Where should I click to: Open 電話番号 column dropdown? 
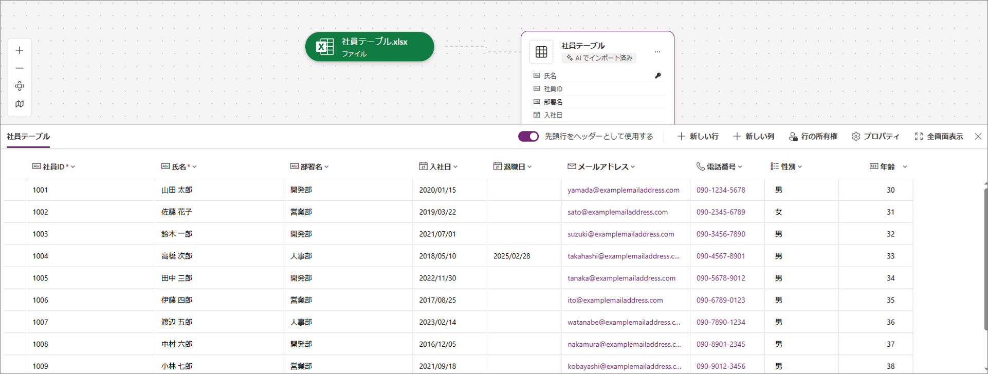740,167
